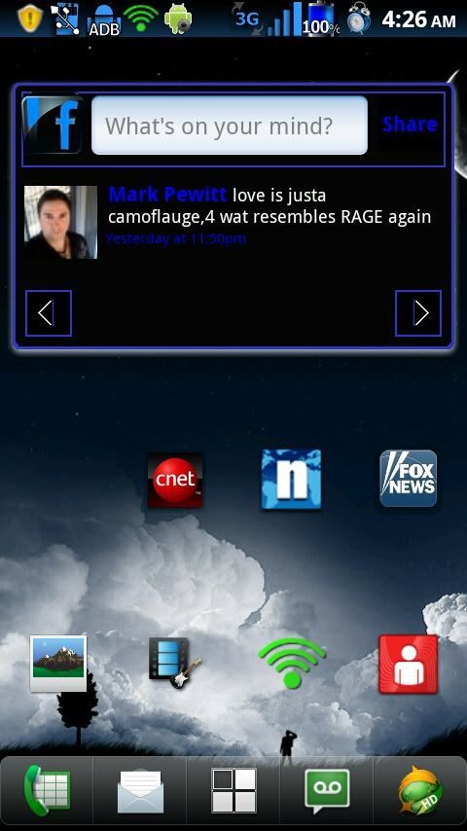Launch the blue "n" news app

[x=291, y=480]
